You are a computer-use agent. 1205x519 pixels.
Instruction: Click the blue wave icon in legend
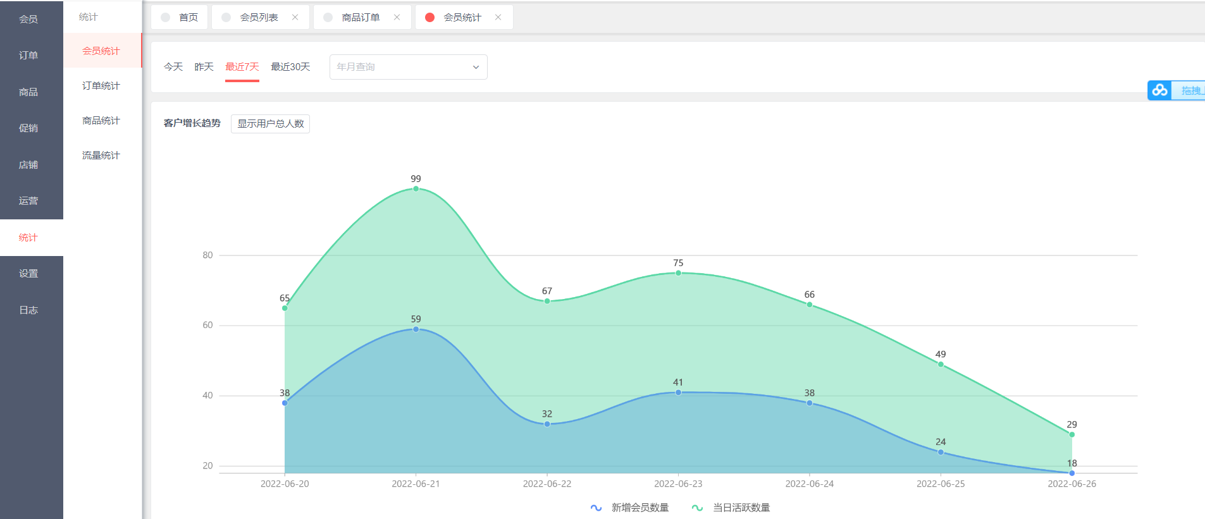pos(596,508)
